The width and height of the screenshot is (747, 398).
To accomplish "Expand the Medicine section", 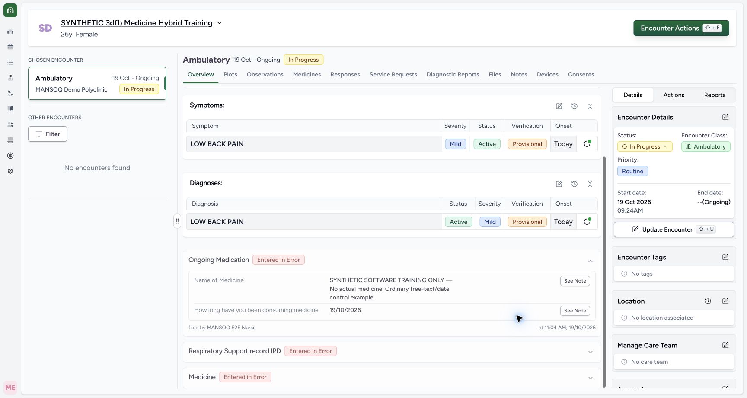I will [x=591, y=378].
